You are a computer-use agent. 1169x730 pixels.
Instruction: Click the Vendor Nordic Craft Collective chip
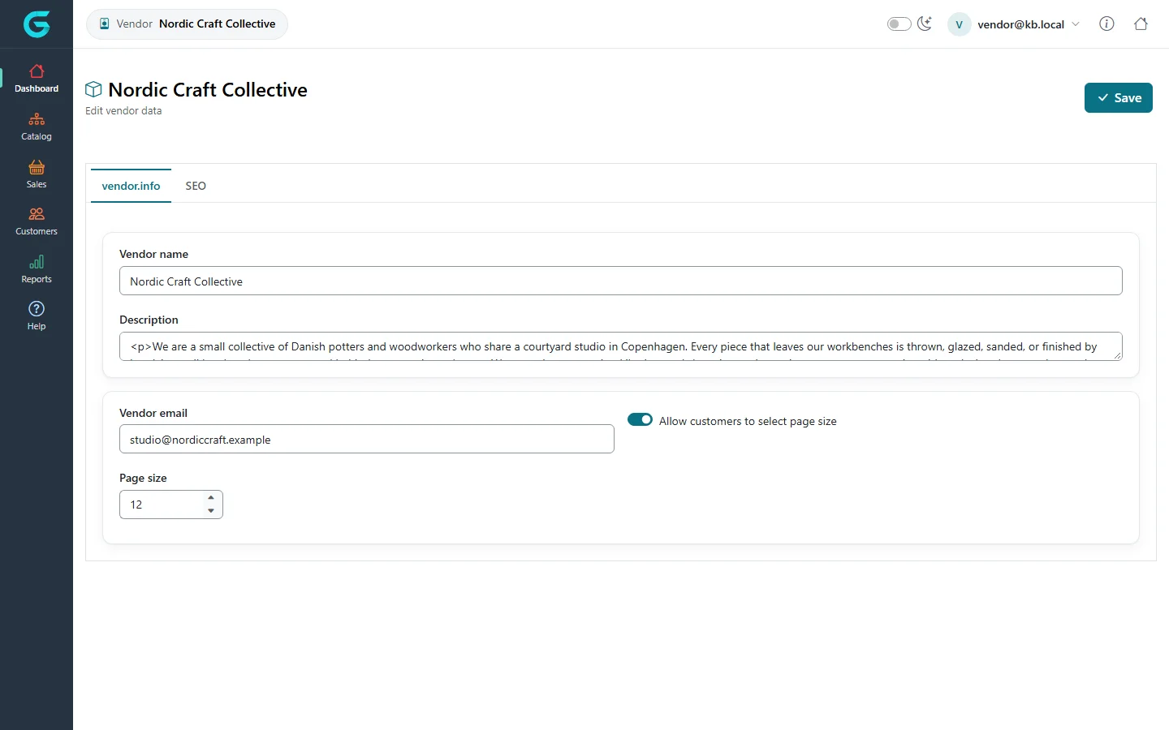tap(187, 24)
